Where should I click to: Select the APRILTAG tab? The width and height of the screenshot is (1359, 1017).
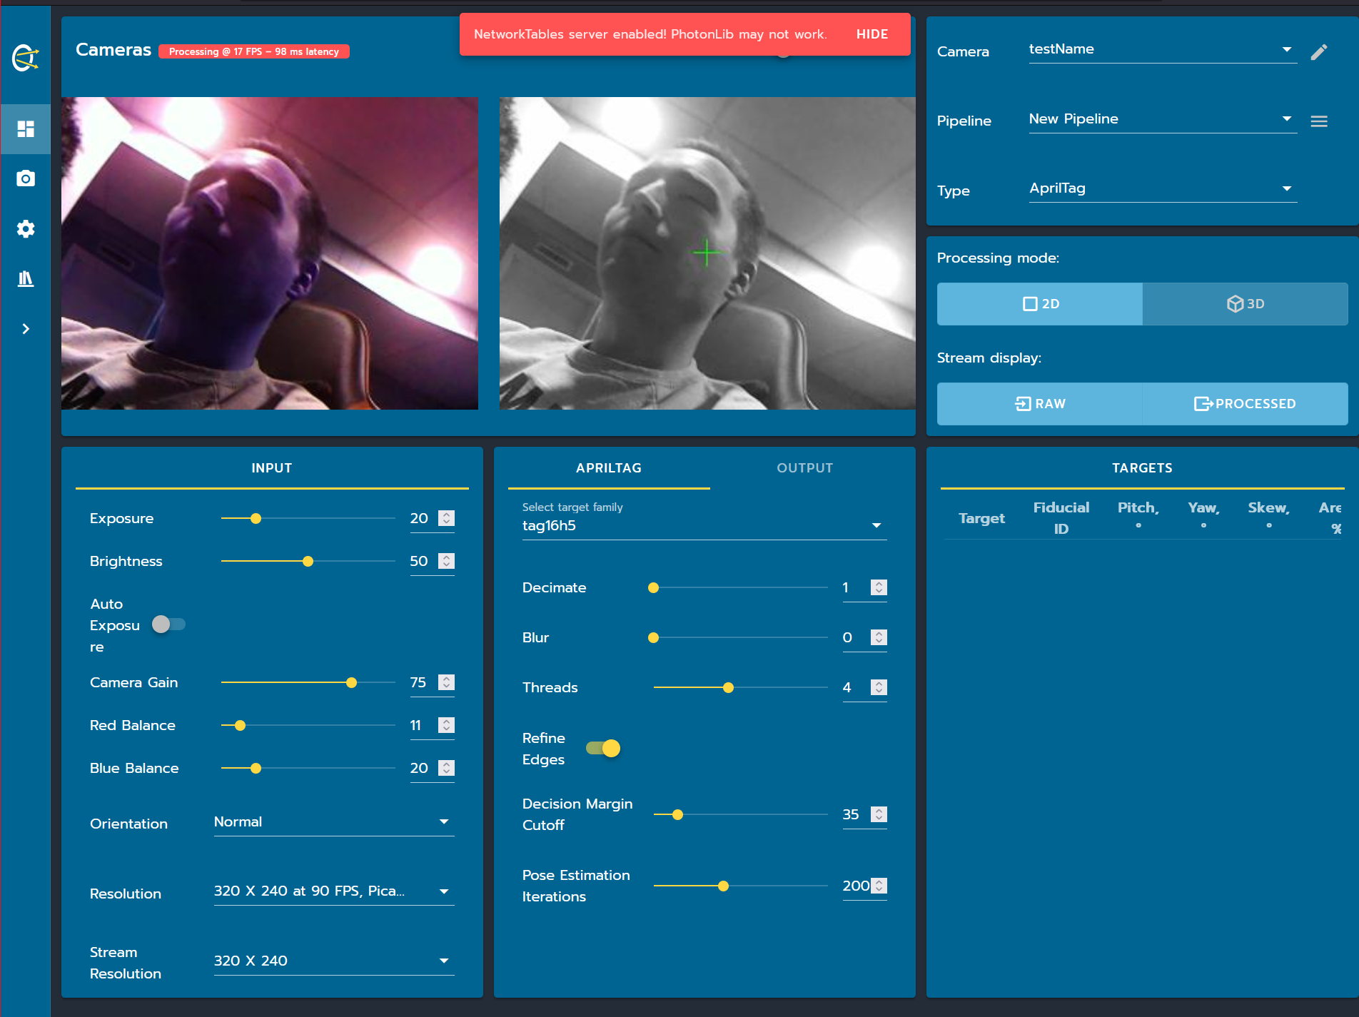607,468
